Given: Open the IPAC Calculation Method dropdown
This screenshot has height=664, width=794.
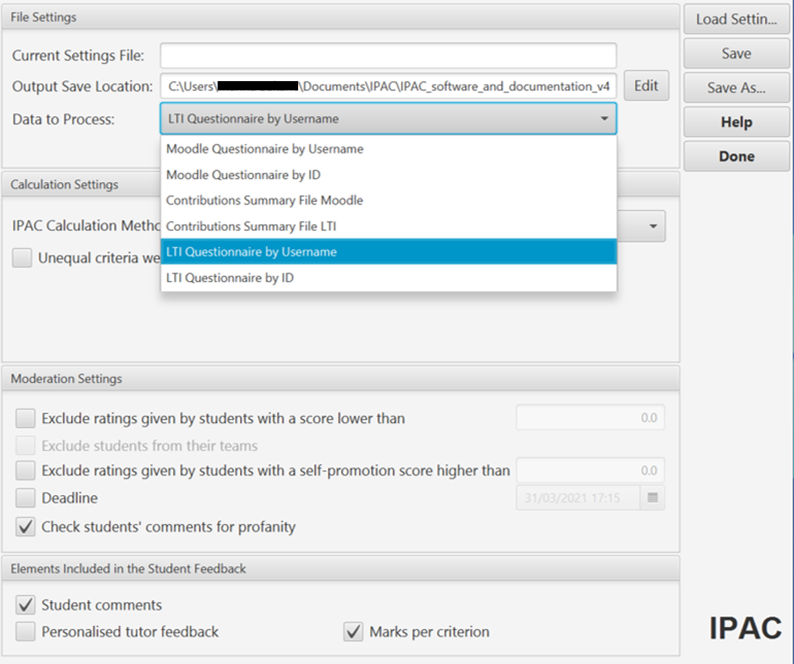Looking at the screenshot, I should pos(652,226).
